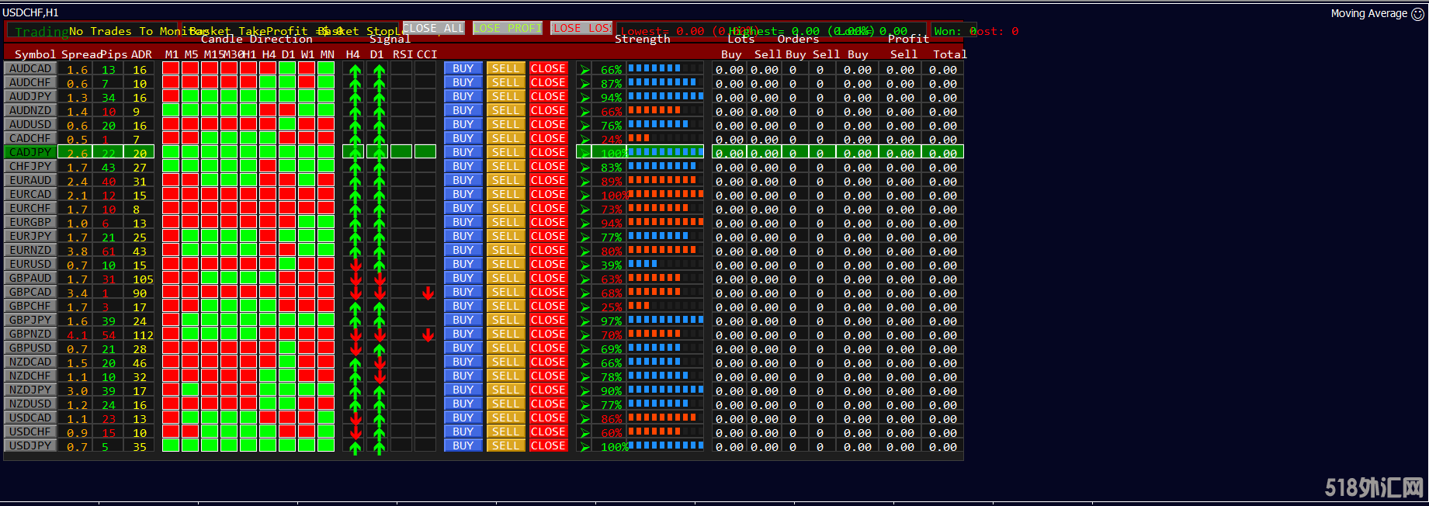Click the Moving Average smiley face icon

click(1417, 14)
